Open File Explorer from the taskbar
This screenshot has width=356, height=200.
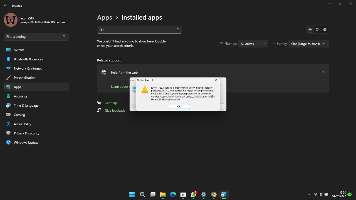coord(163,194)
